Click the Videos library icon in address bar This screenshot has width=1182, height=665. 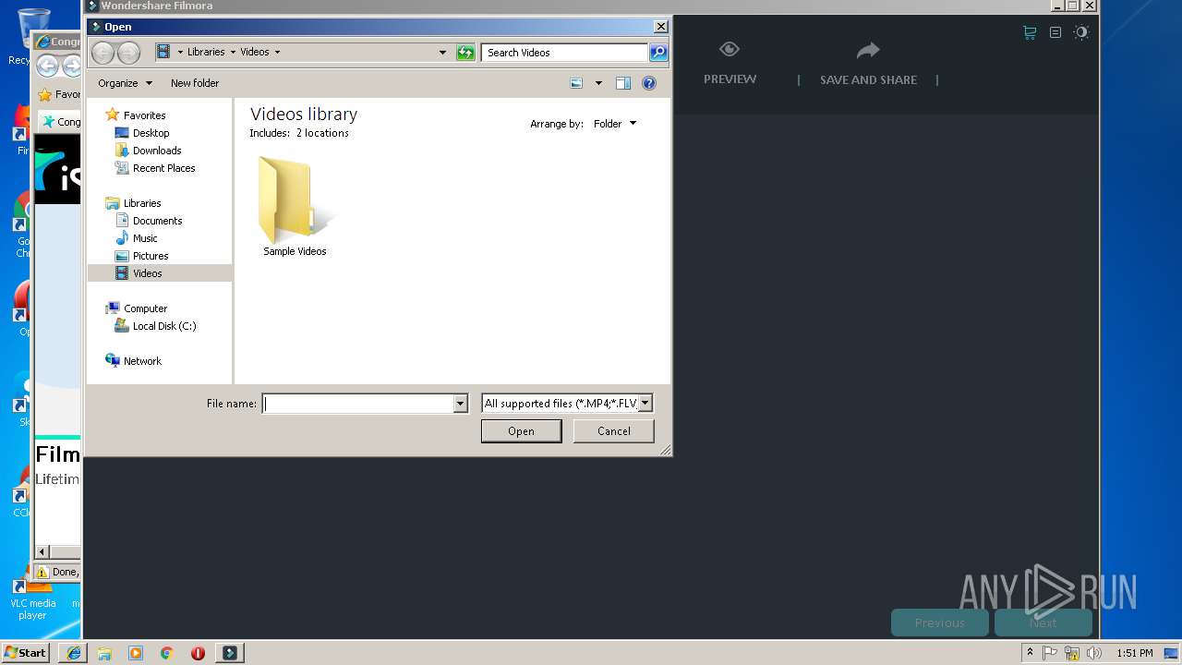click(x=163, y=53)
